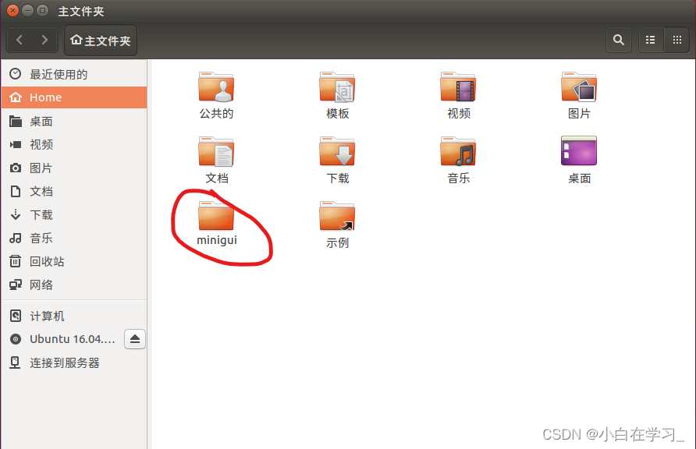Click the back navigation arrow
Screen dimensions: 696x449
(19, 39)
